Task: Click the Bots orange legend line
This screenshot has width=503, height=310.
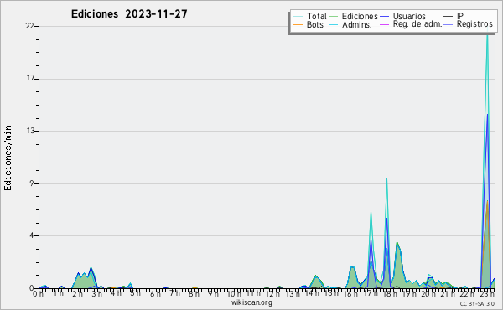Action: click(x=298, y=24)
